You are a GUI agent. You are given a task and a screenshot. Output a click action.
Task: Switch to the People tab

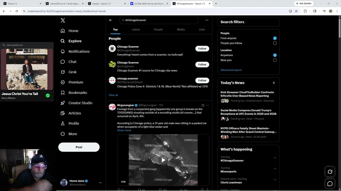click(158, 29)
